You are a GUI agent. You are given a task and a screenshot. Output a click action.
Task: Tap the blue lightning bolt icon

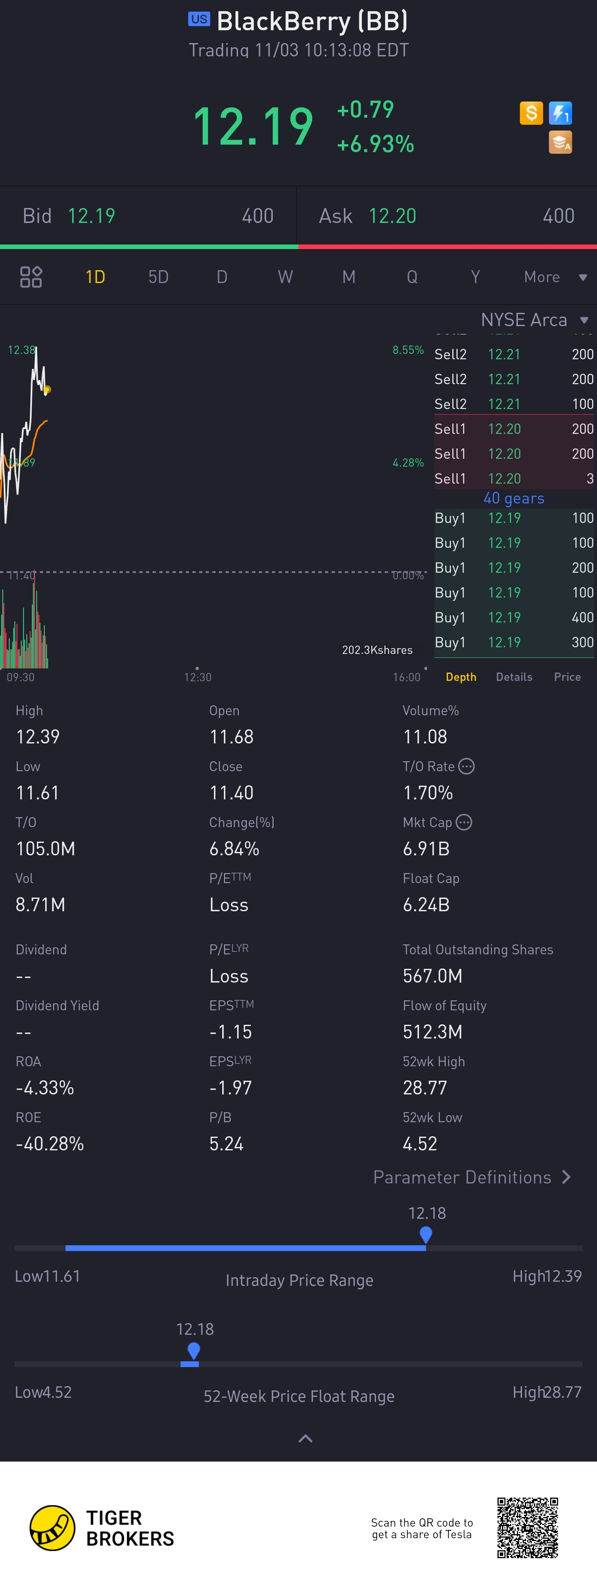click(560, 113)
